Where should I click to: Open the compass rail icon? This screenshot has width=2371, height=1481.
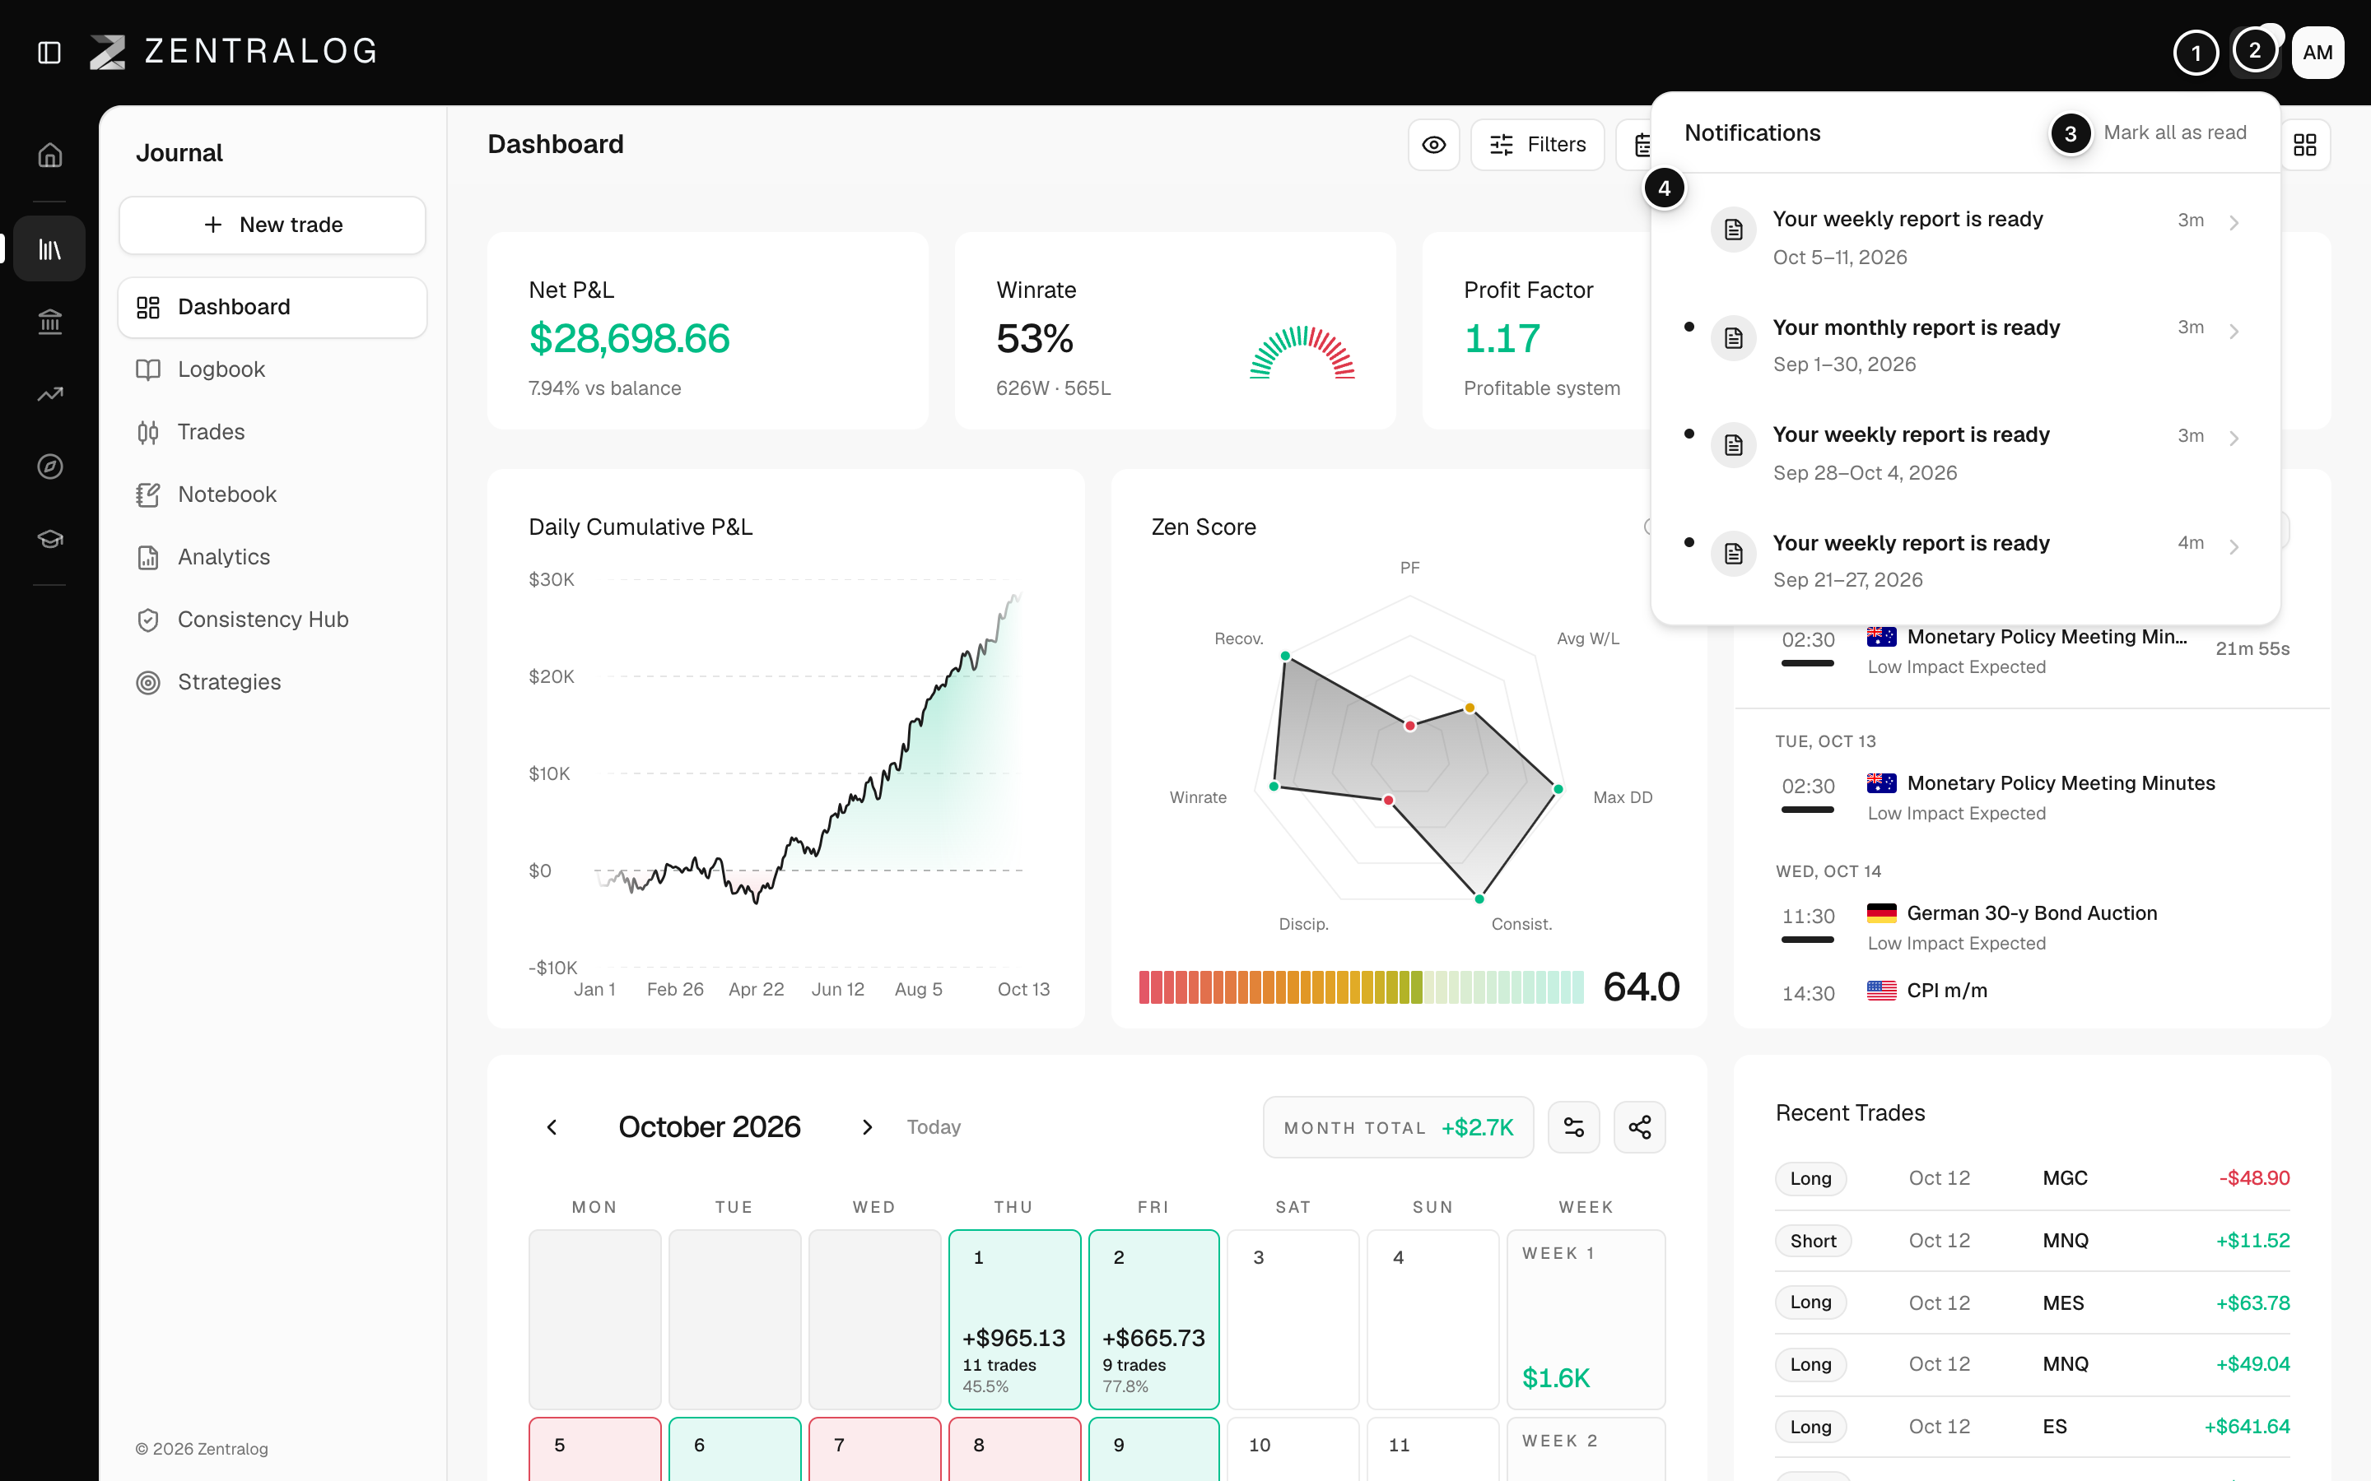50,467
